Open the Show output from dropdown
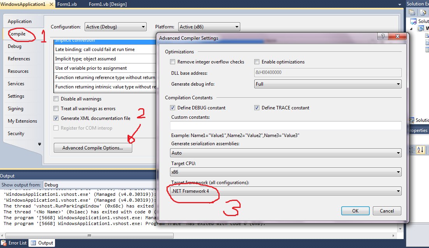The image size is (429, 248). [100, 185]
